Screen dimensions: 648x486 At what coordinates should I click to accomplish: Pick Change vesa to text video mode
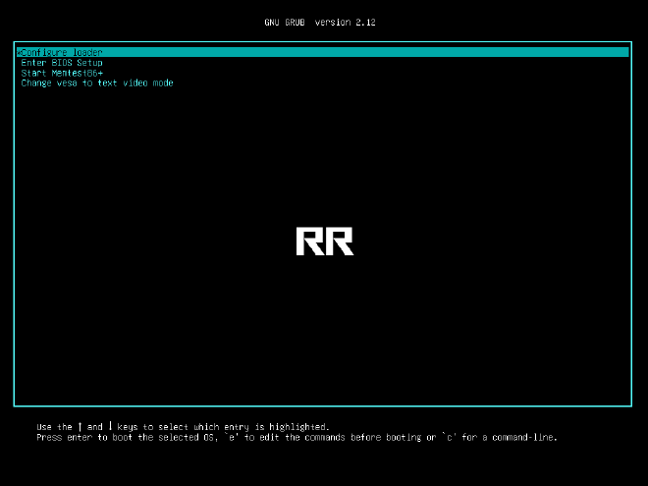pyautogui.click(x=97, y=83)
